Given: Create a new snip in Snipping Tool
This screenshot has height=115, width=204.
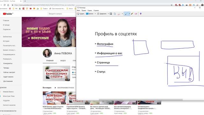Looking at the screenshot, I should [81, 14].
